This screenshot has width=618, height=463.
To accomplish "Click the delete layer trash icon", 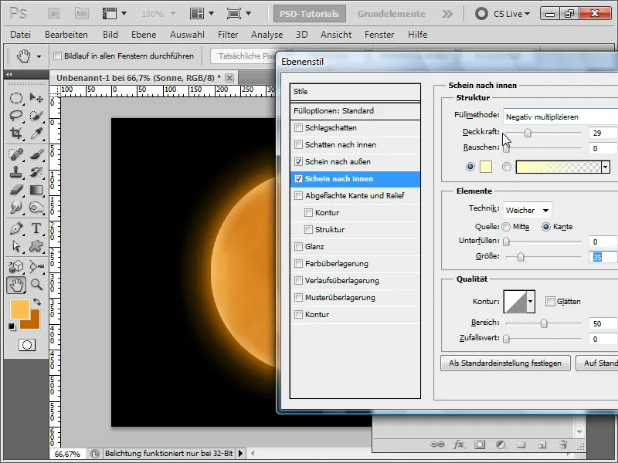I will point(564,444).
